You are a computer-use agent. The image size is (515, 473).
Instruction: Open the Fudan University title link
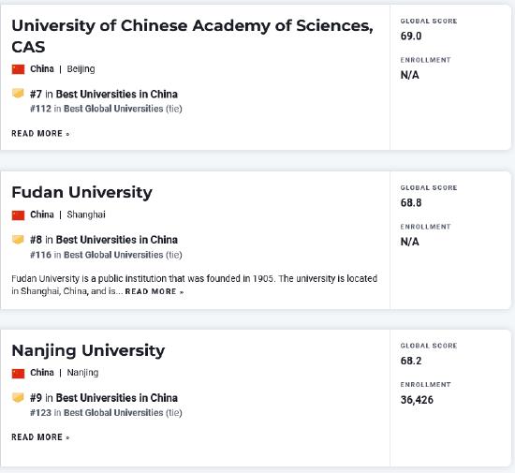(x=81, y=192)
